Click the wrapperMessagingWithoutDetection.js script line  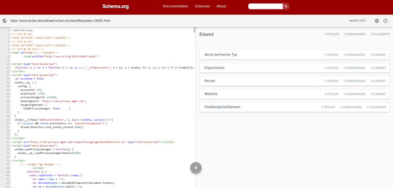point(93,142)
